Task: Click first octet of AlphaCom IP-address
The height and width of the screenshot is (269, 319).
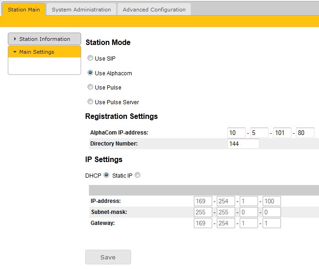Action: coord(236,133)
